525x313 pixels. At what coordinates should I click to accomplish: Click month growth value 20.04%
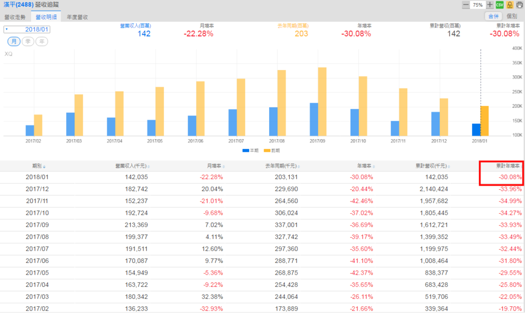(212, 189)
